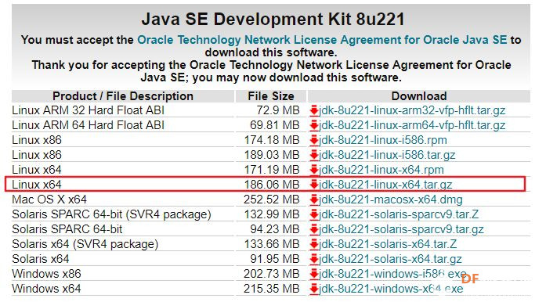546x302 pixels.
Task: Click the Java SE Development Kit 8u221 heading
Action: 273,19
